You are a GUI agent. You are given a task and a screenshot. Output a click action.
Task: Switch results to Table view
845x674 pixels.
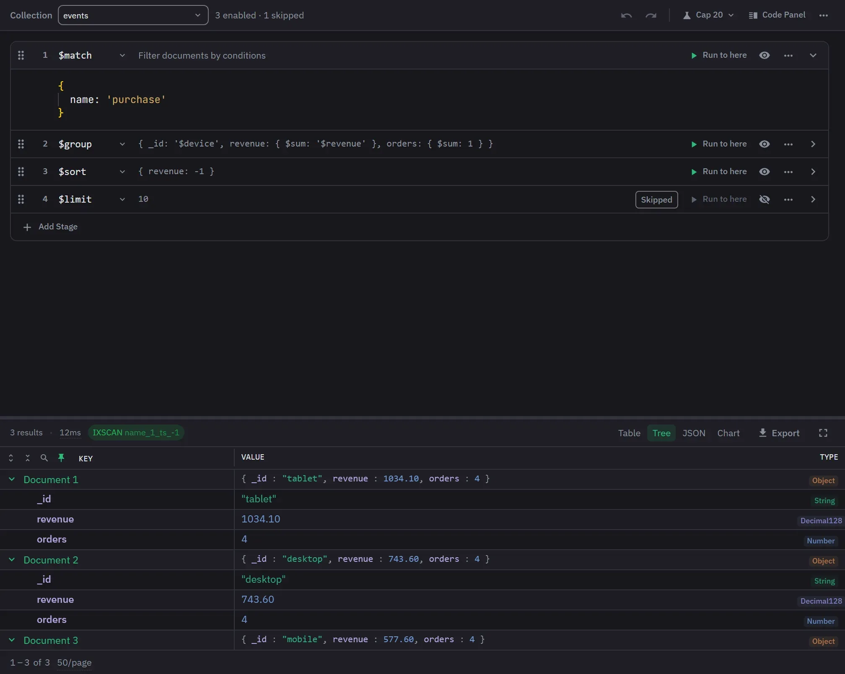629,433
